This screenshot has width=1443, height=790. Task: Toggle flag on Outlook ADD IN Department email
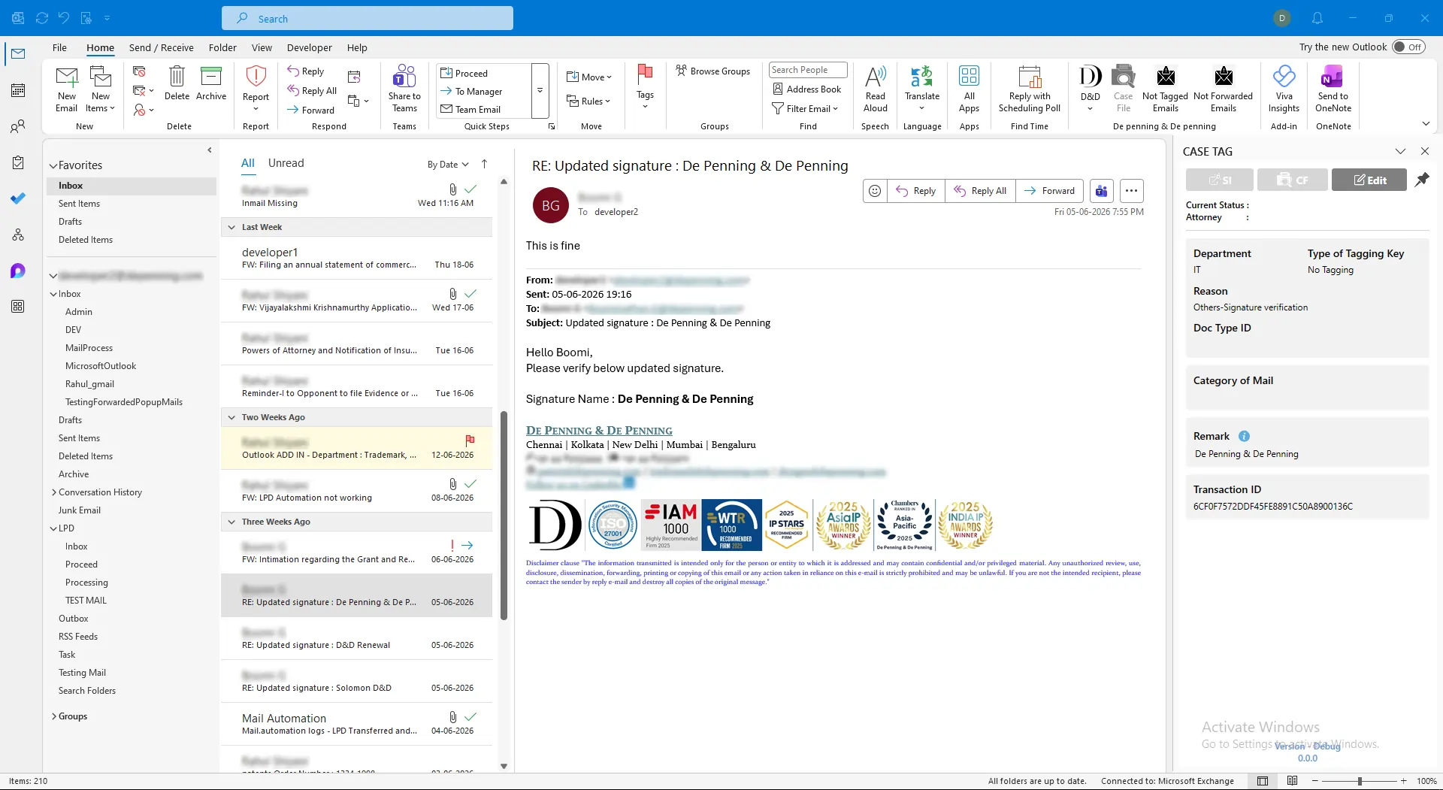coord(470,440)
